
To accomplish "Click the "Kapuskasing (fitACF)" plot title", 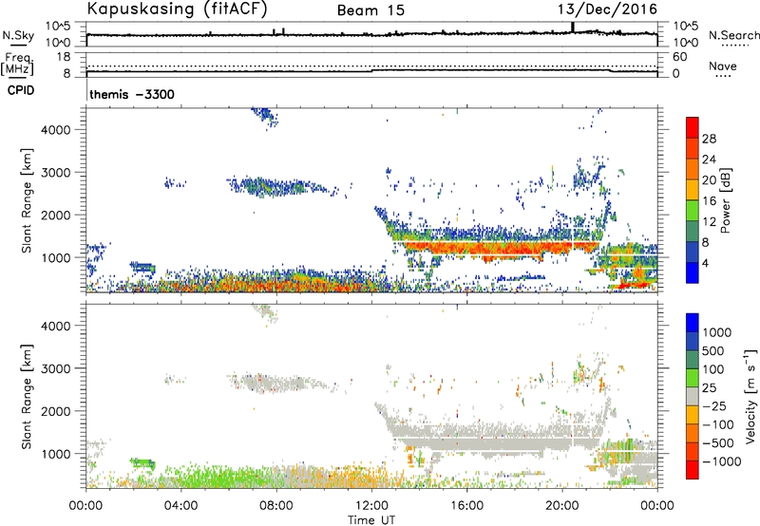I will click(x=177, y=9).
